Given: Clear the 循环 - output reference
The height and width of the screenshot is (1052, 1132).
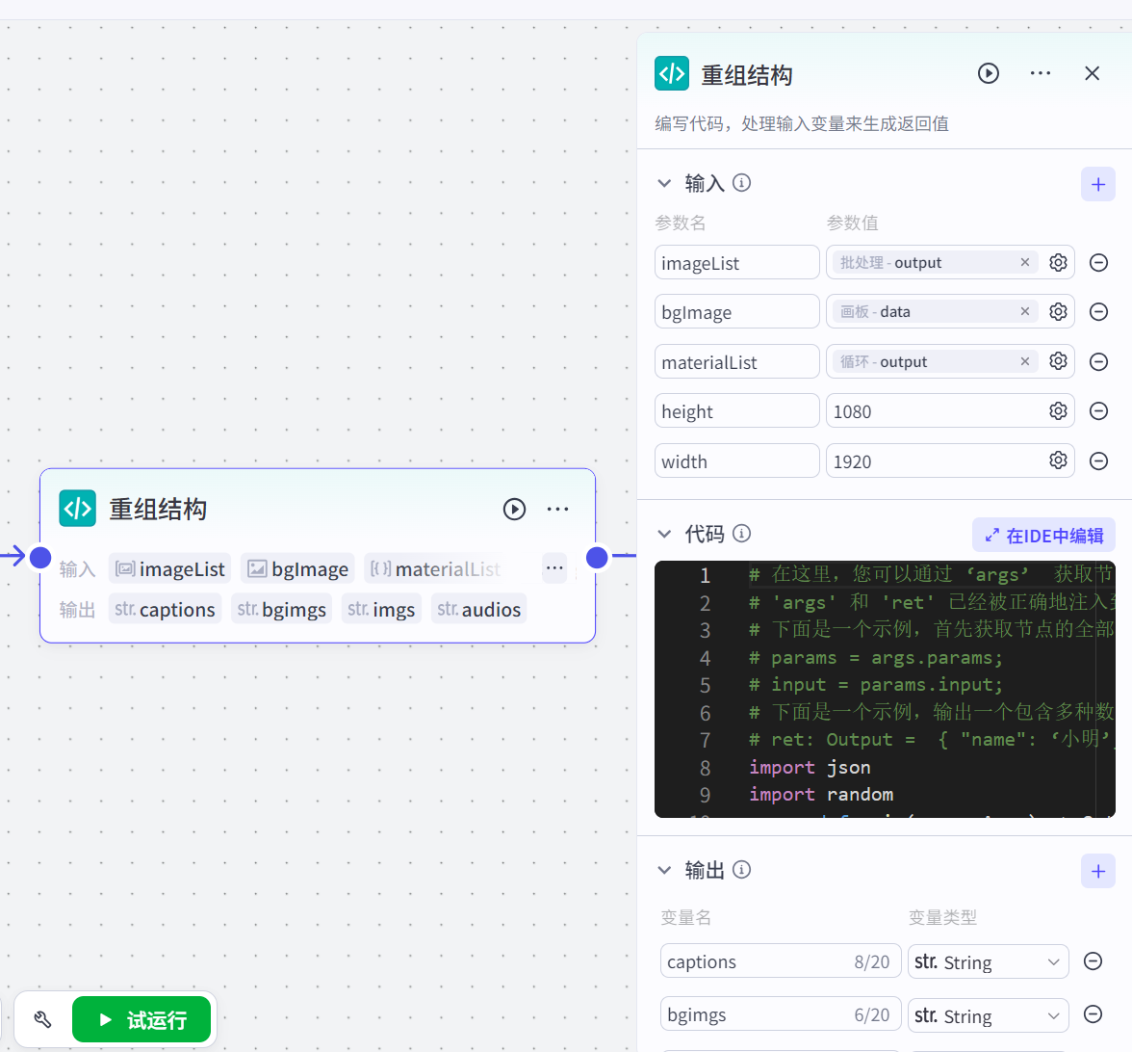Looking at the screenshot, I should pyautogui.click(x=1024, y=361).
